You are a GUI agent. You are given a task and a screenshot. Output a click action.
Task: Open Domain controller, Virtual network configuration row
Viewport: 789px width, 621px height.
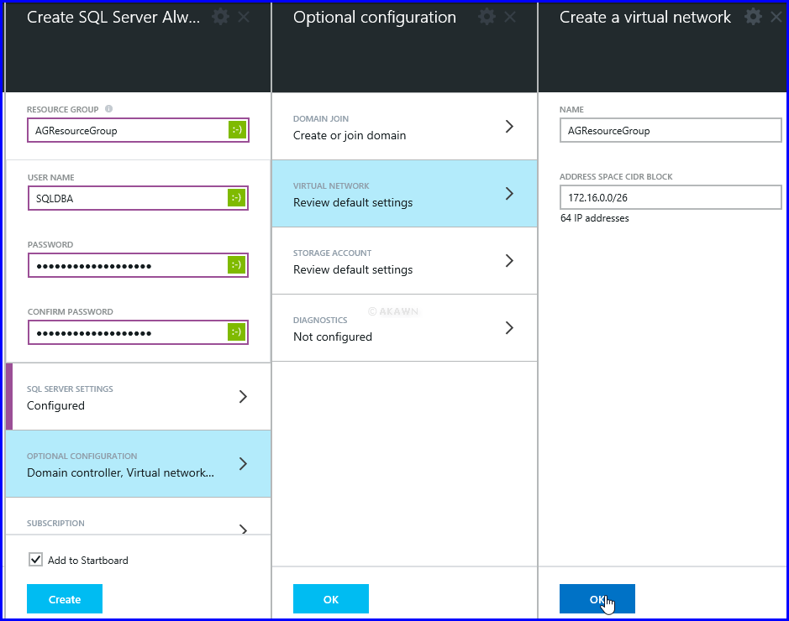pos(139,464)
